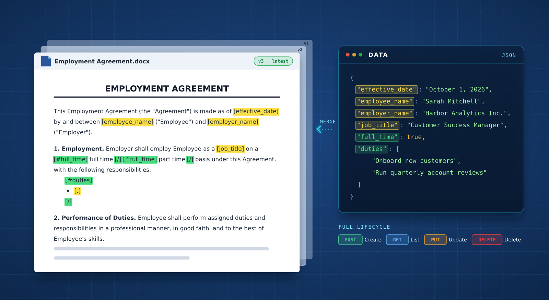Click the POST method button
The width and height of the screenshot is (549, 300).
(x=350, y=240)
